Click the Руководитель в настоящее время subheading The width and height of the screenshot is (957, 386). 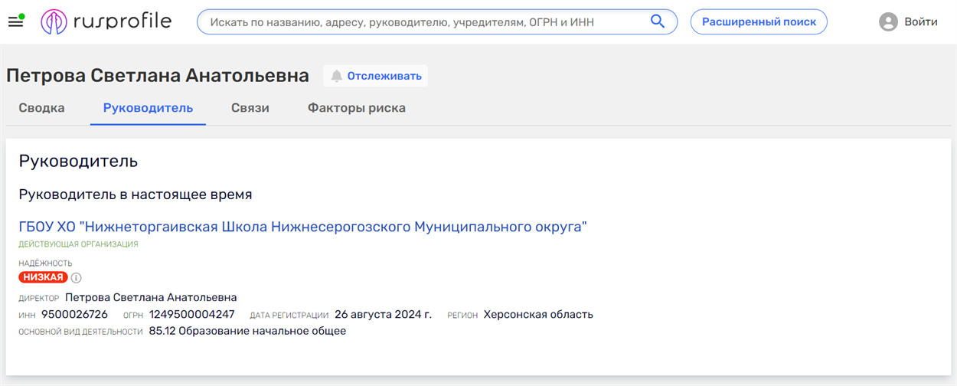(136, 195)
